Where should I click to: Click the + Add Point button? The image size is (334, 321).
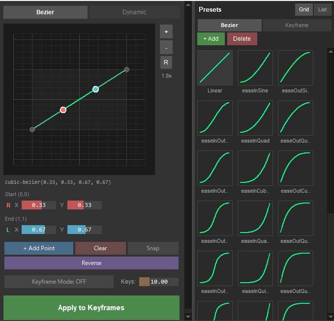pos(39,248)
